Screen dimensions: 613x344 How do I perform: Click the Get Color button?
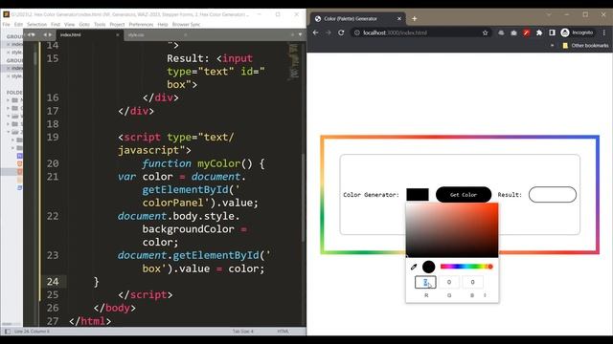tap(464, 195)
